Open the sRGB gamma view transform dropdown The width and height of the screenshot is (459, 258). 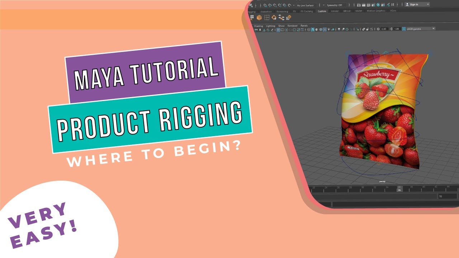pos(421,29)
